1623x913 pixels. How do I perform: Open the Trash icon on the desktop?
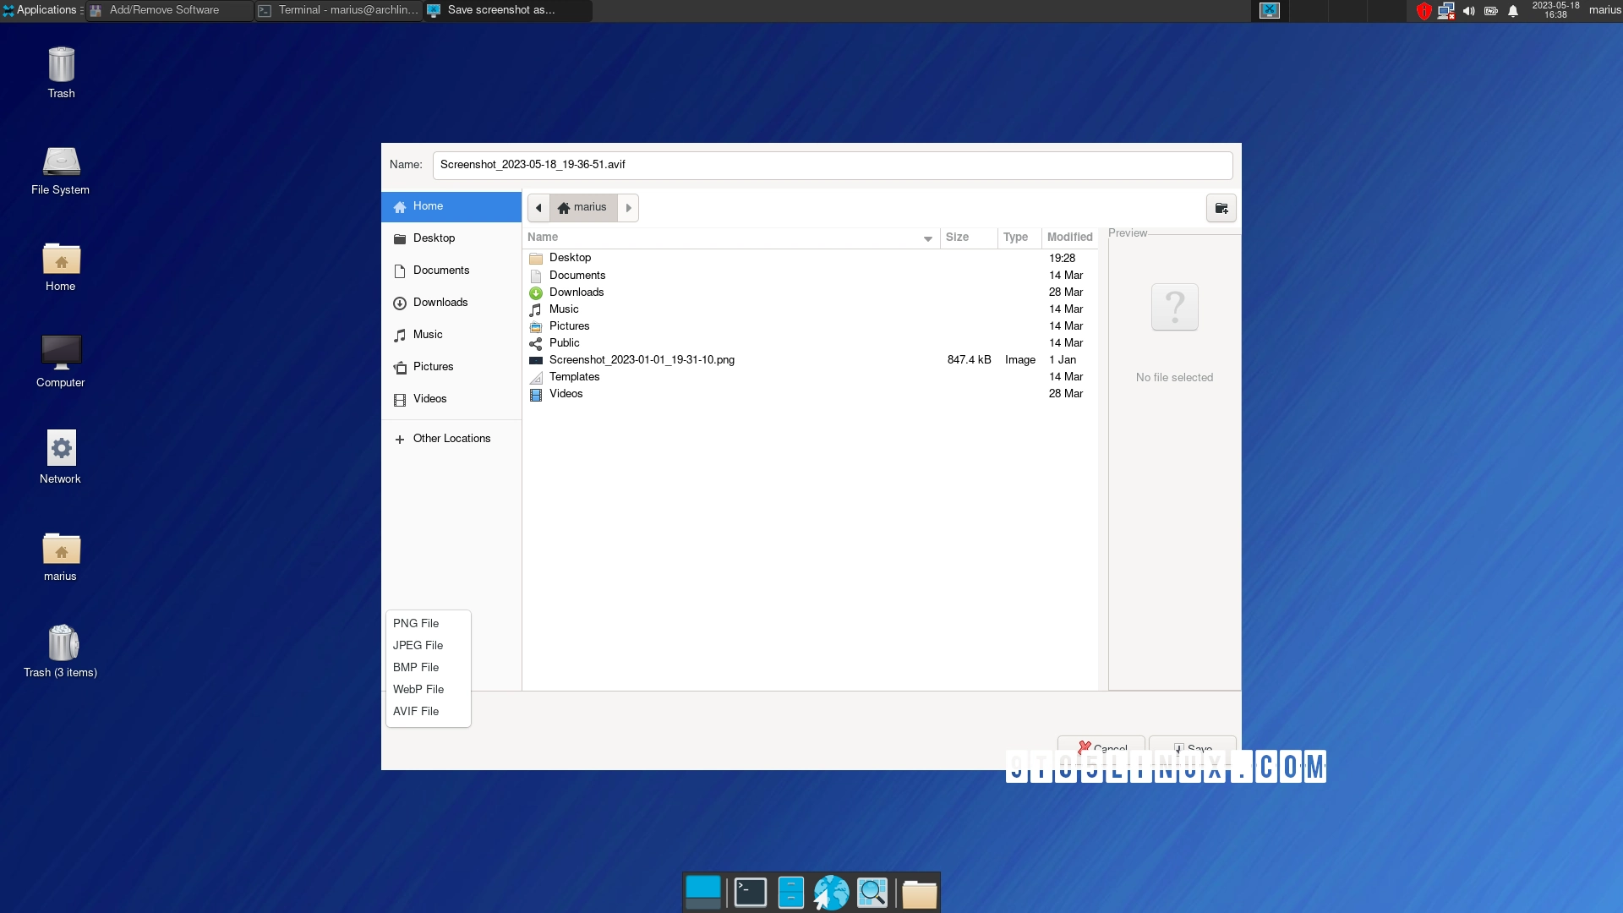(60, 63)
